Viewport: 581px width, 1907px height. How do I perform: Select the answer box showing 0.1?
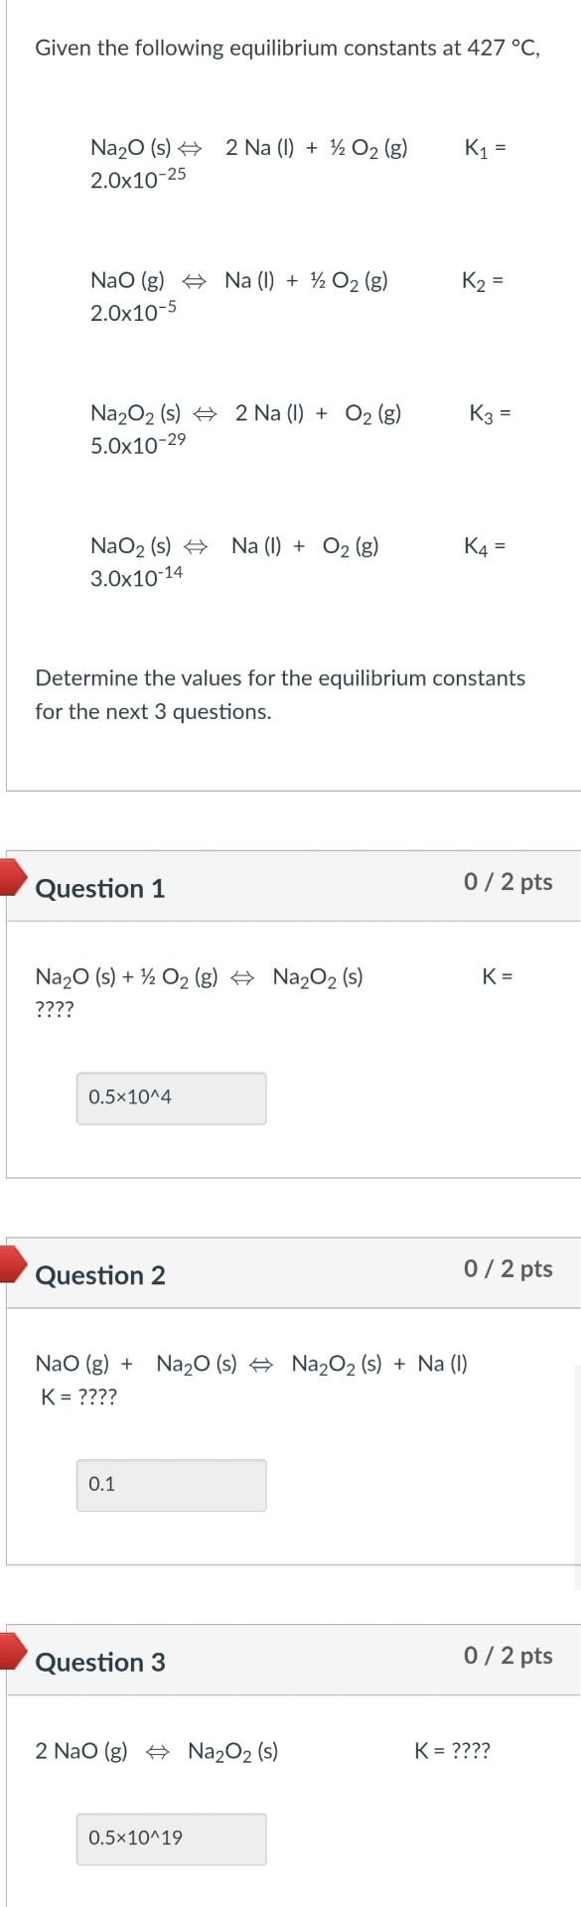[170, 1484]
